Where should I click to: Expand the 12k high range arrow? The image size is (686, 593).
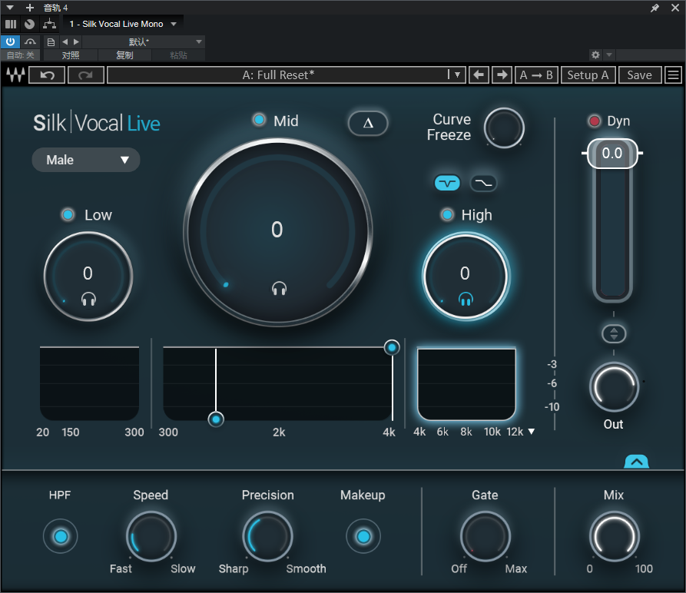click(531, 432)
